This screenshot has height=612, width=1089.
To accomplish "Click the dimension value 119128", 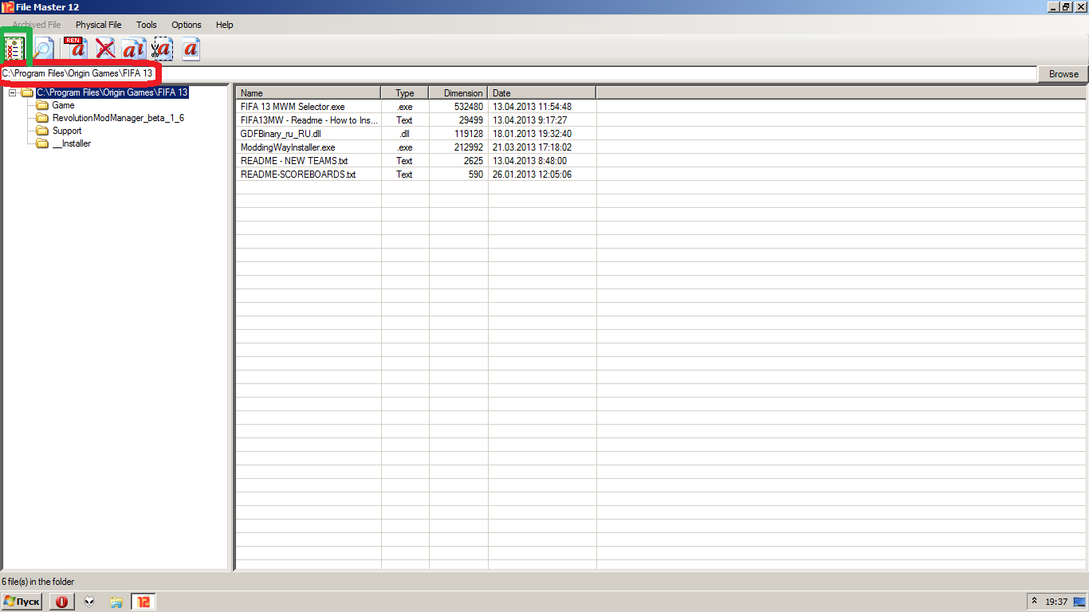I will pyautogui.click(x=469, y=134).
